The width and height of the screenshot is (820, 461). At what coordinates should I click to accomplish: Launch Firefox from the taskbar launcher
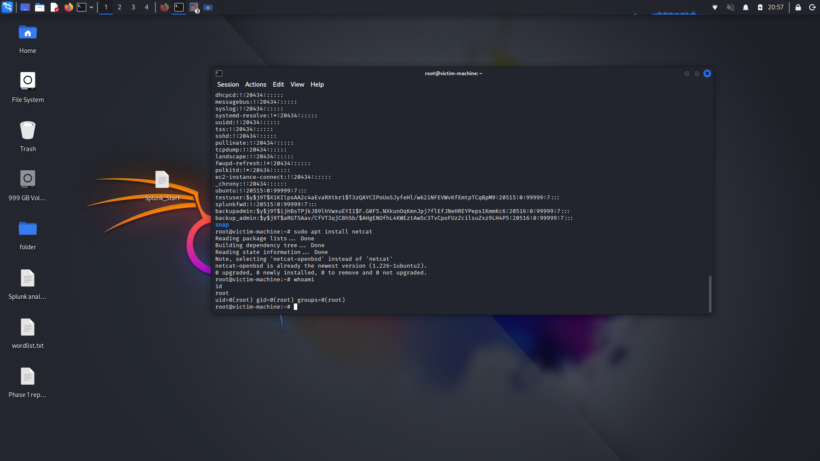pyautogui.click(x=68, y=7)
